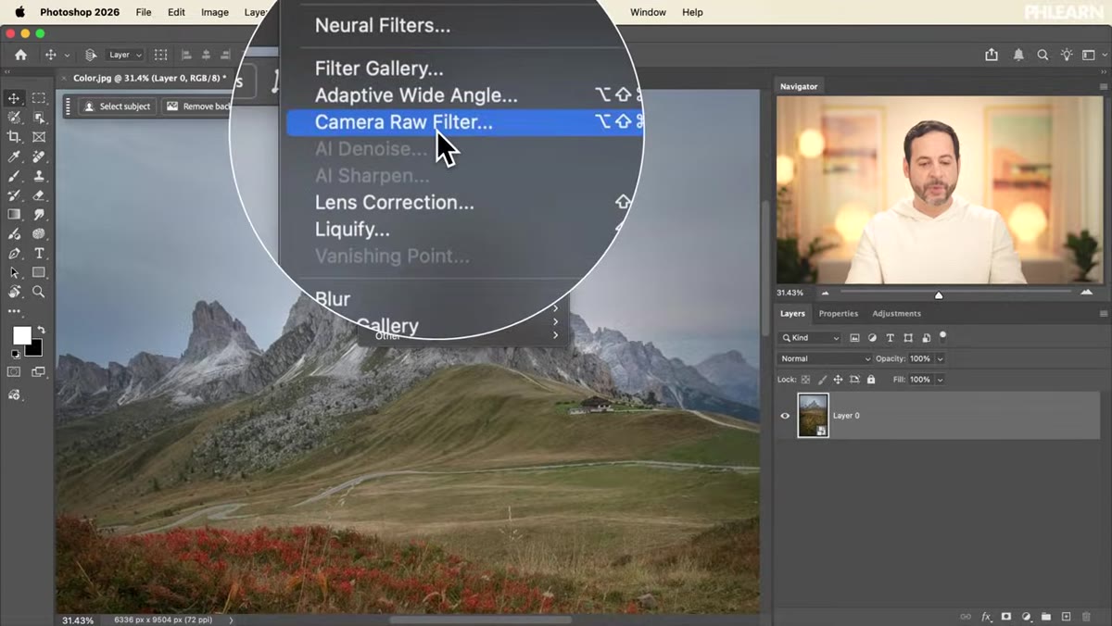The width and height of the screenshot is (1112, 626).
Task: Open the Kind filter dropdown
Action: [810, 338]
